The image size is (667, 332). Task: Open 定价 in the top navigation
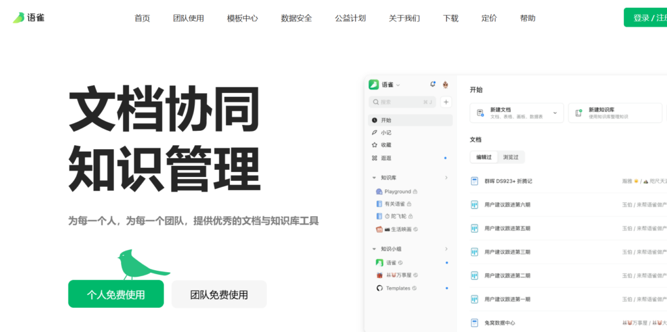tap(489, 18)
